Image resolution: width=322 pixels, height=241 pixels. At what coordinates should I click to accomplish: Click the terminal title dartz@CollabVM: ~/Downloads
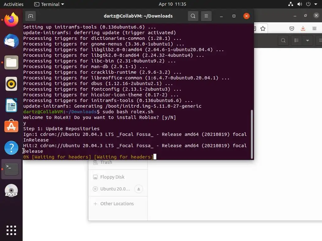pyautogui.click(x=138, y=16)
